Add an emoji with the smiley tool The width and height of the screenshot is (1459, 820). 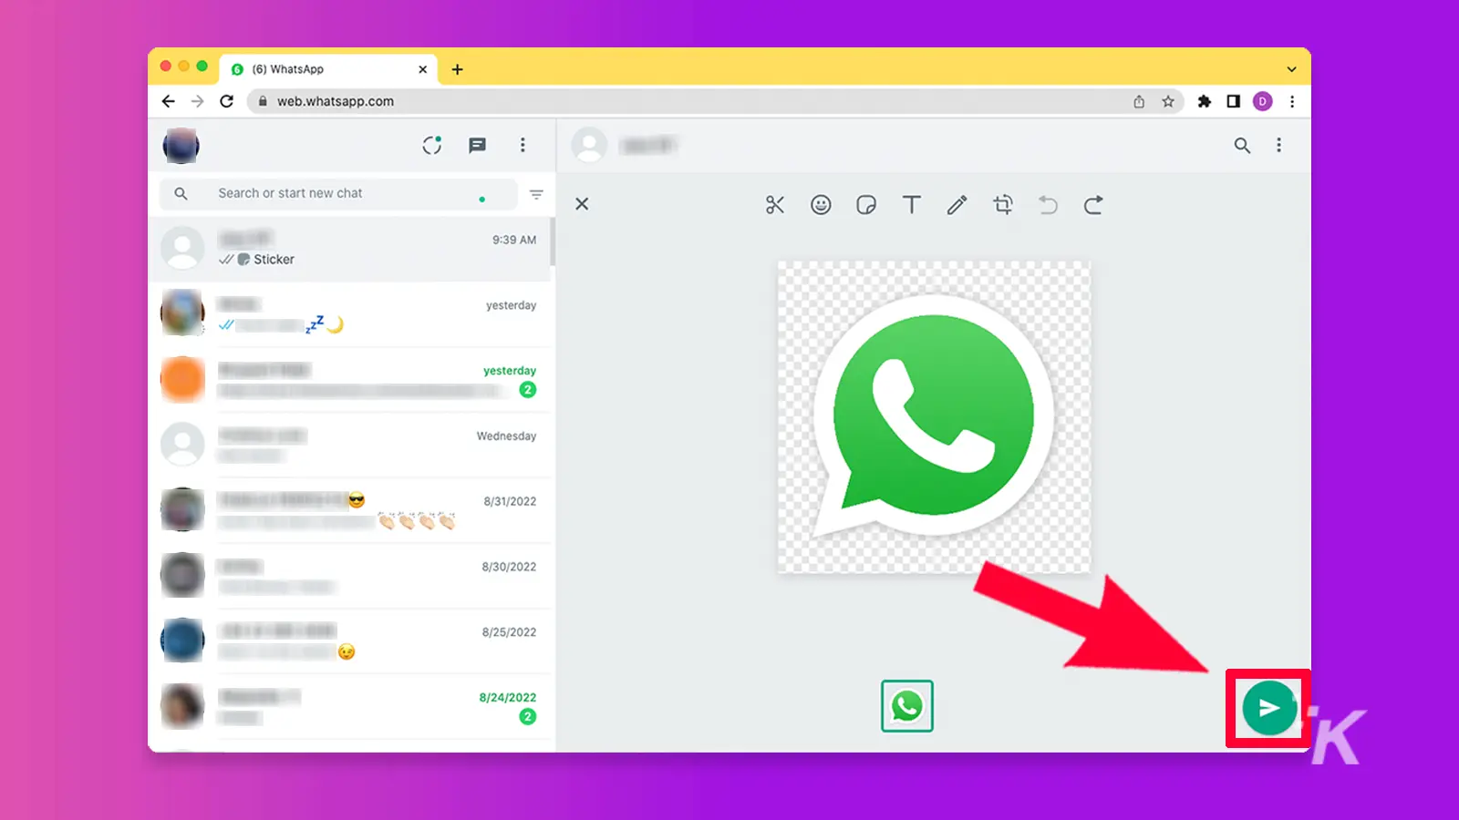point(821,205)
